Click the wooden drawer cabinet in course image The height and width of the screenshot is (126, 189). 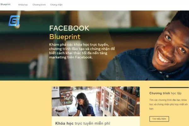[126, 102]
